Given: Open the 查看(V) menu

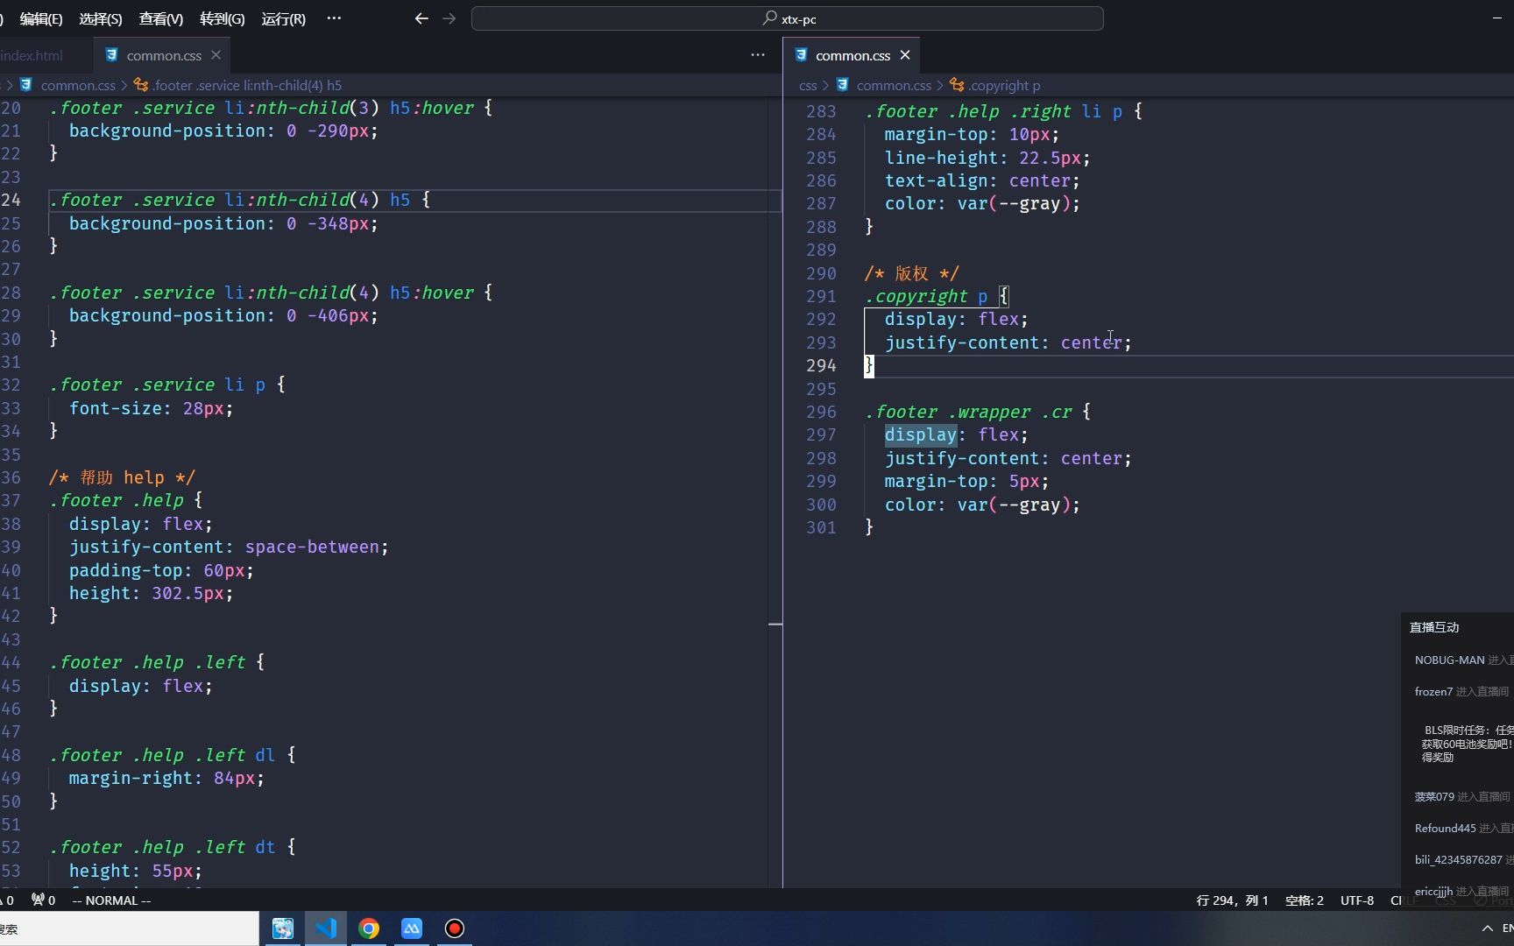Looking at the screenshot, I should click(x=161, y=18).
